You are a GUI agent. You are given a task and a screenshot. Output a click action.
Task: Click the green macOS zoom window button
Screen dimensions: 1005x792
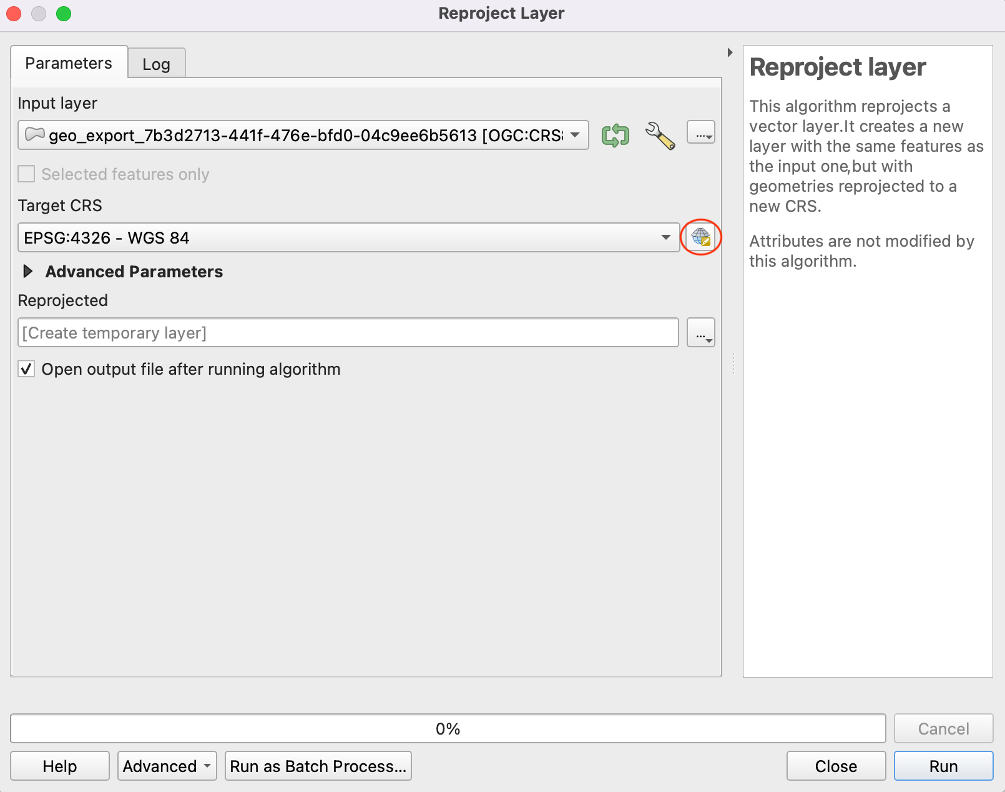(x=64, y=14)
